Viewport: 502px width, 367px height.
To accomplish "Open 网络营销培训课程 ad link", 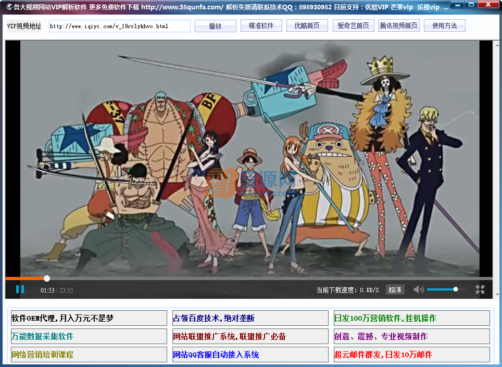I will coord(89,355).
